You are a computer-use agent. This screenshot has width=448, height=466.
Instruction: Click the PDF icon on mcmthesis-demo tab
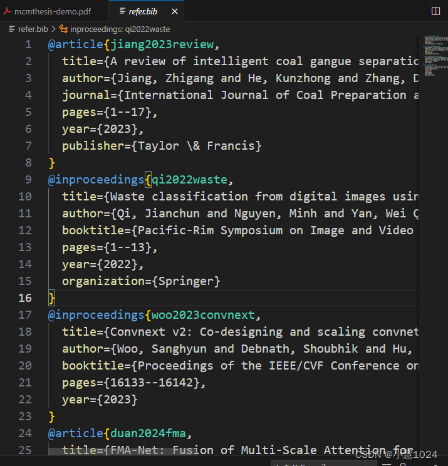(x=8, y=11)
